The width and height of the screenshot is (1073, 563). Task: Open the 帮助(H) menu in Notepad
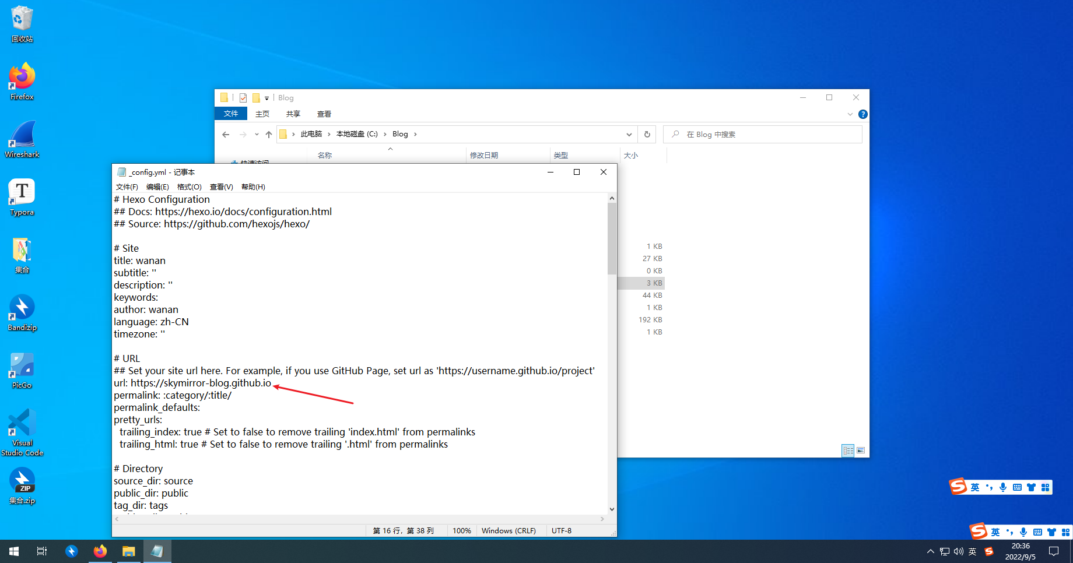[253, 187]
